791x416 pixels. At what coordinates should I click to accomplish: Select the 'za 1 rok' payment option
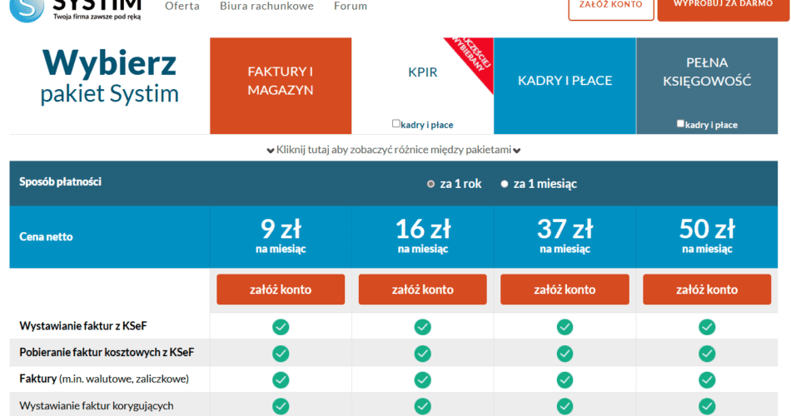click(x=430, y=184)
